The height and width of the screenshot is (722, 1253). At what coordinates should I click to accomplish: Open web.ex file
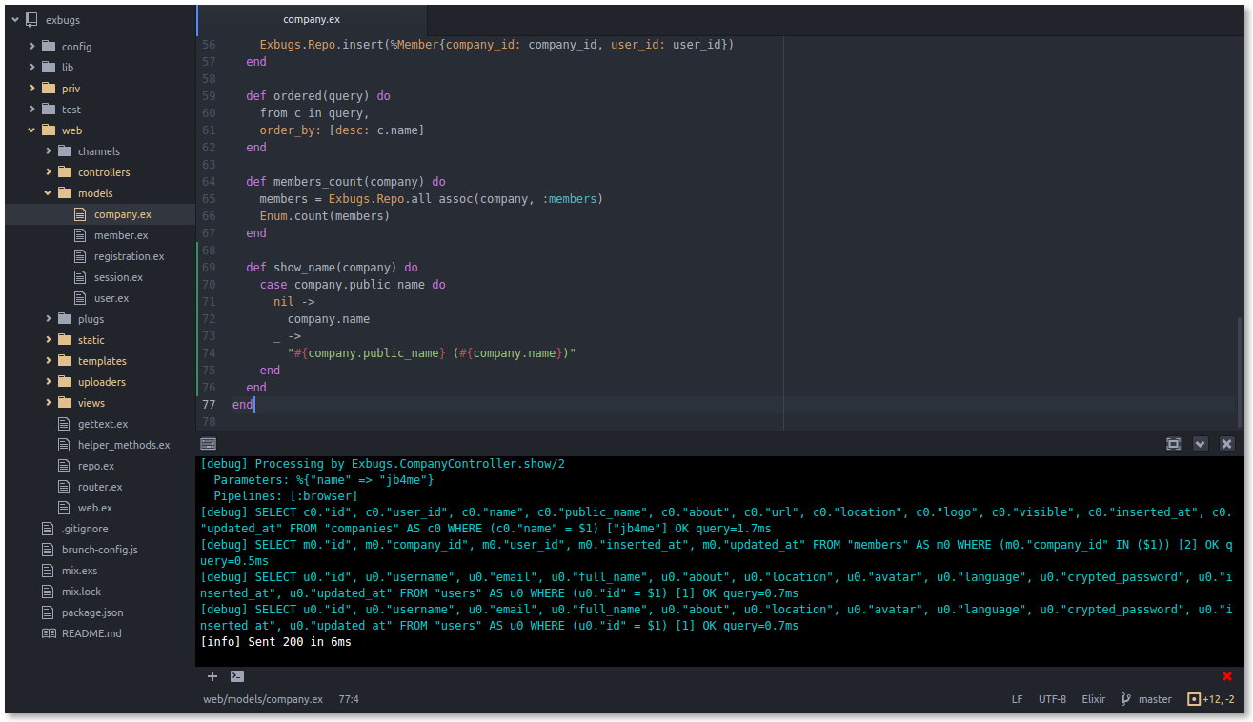click(95, 508)
